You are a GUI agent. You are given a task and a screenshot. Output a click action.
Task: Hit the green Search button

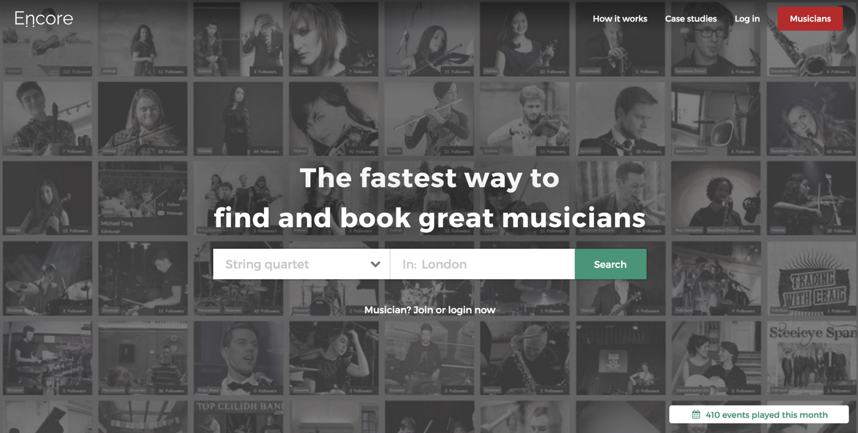[x=610, y=264]
